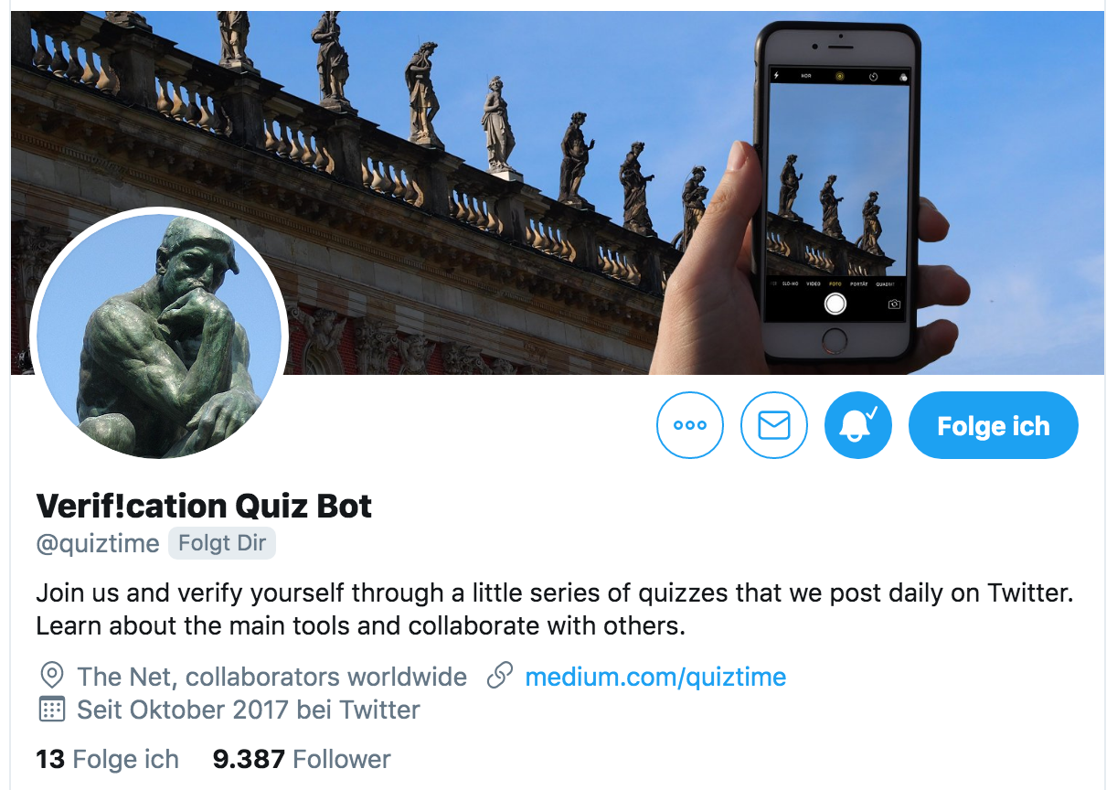Click the location pin icon
The width and height of the screenshot is (1117, 790).
(x=52, y=677)
